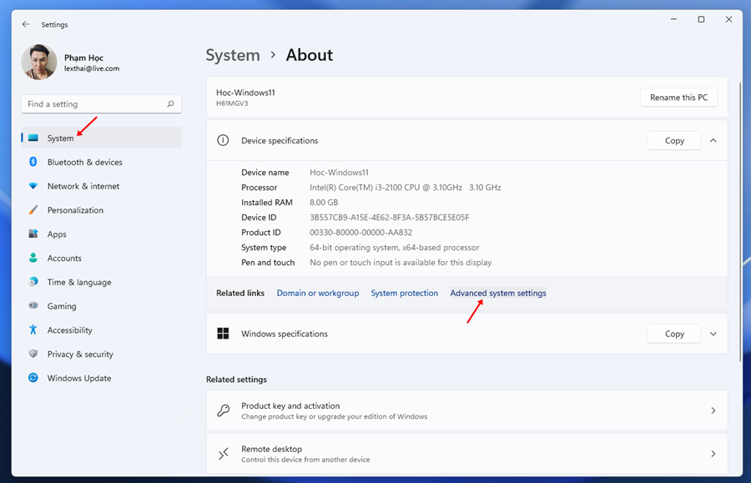Open the Accounts category
The height and width of the screenshot is (483, 751).
coord(101,258)
